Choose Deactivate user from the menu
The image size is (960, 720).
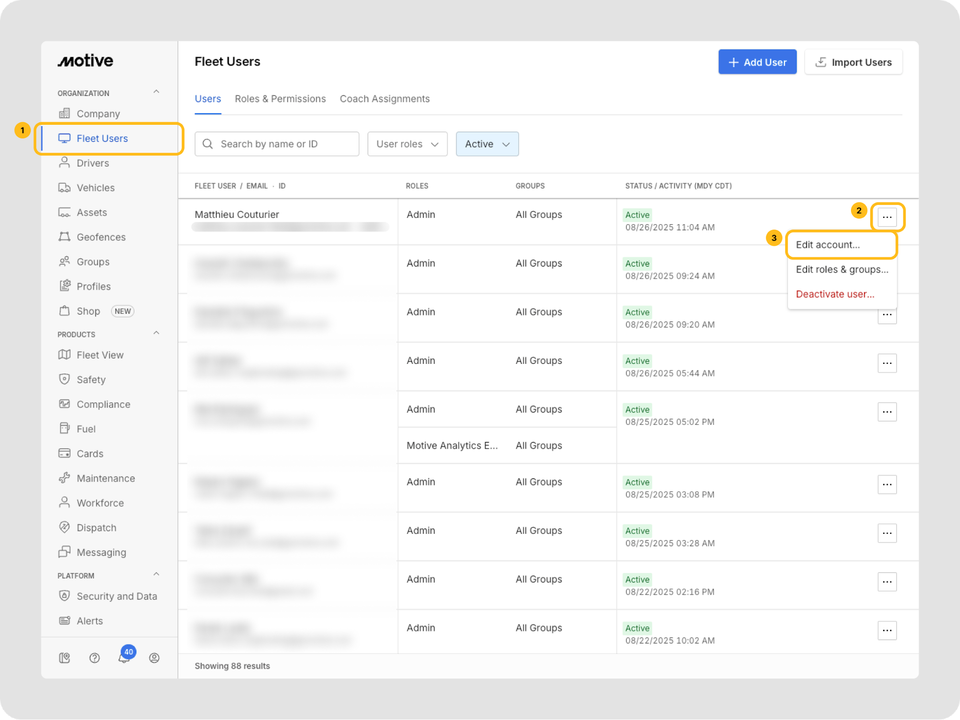pyautogui.click(x=835, y=294)
